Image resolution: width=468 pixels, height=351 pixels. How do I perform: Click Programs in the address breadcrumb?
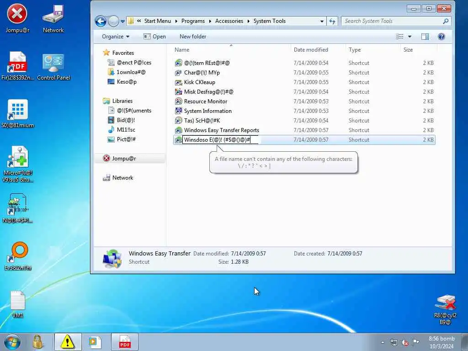pos(193,21)
